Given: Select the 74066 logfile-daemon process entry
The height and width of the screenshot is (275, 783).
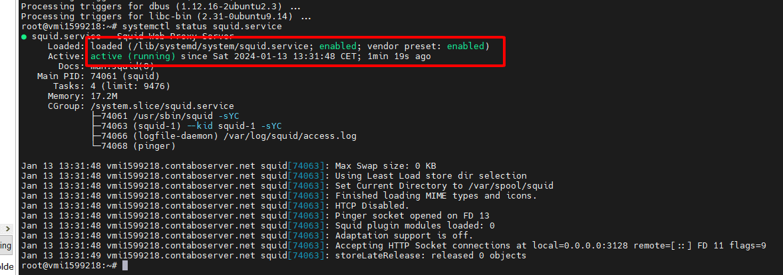Looking at the screenshot, I should click(224, 136).
